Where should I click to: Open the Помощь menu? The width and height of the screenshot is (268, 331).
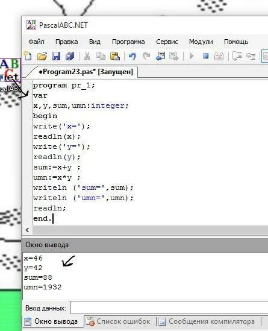coord(236,42)
